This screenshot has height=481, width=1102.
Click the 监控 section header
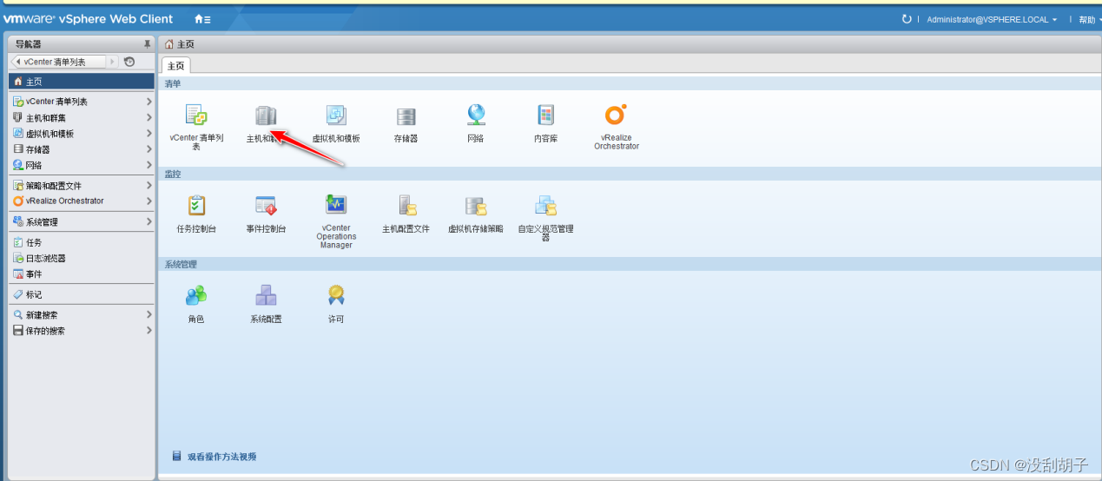click(x=630, y=174)
